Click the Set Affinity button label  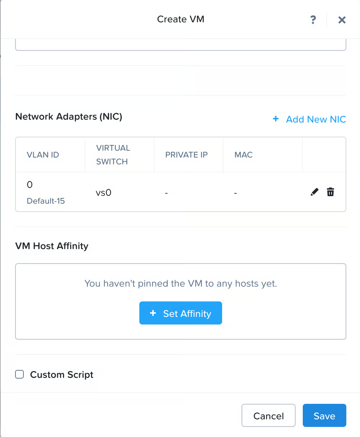coord(187,313)
